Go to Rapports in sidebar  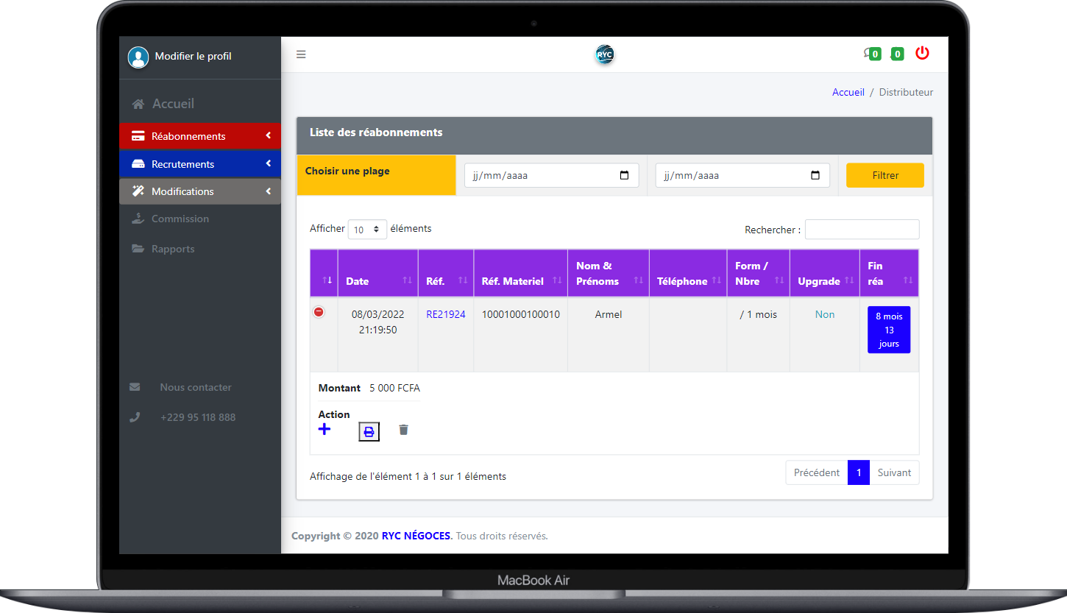[173, 249]
